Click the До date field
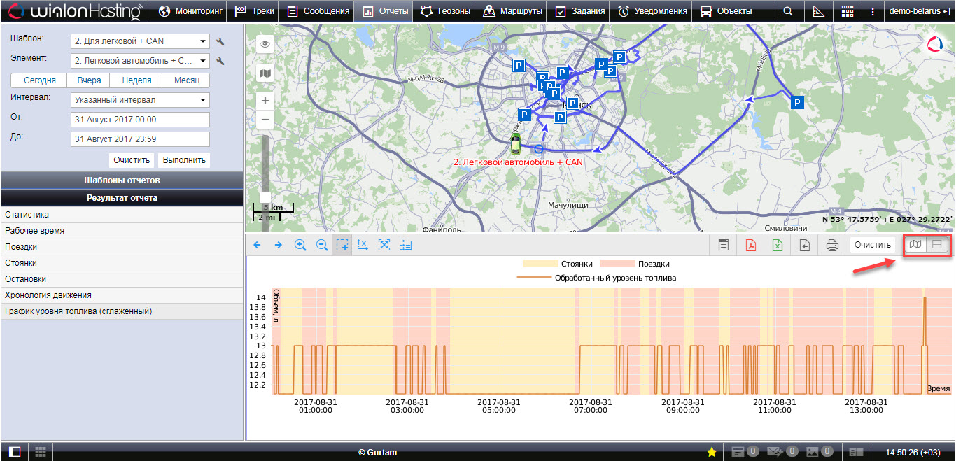The width and height of the screenshot is (956, 461). (140, 139)
